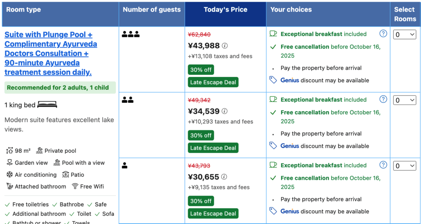Click the Private pool amenity icon

[39, 151]
